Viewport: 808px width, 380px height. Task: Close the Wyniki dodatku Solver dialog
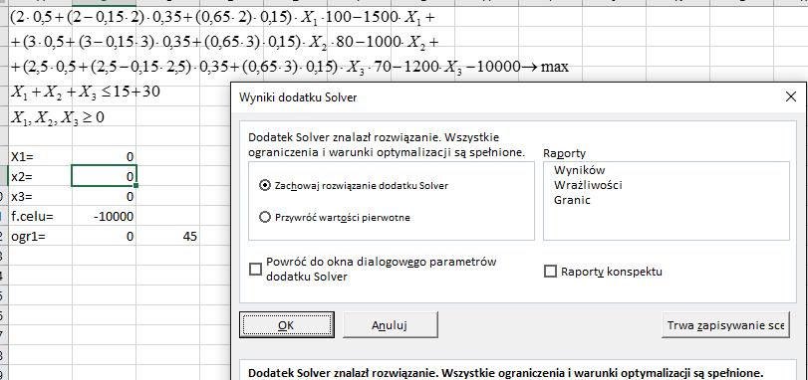(791, 96)
